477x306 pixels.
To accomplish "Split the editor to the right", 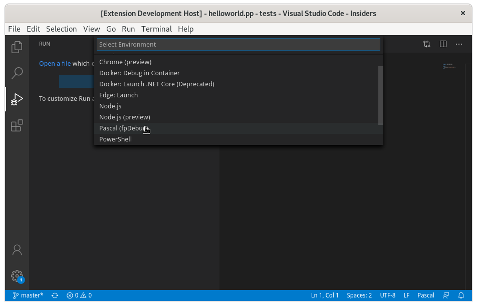I will coord(443,44).
